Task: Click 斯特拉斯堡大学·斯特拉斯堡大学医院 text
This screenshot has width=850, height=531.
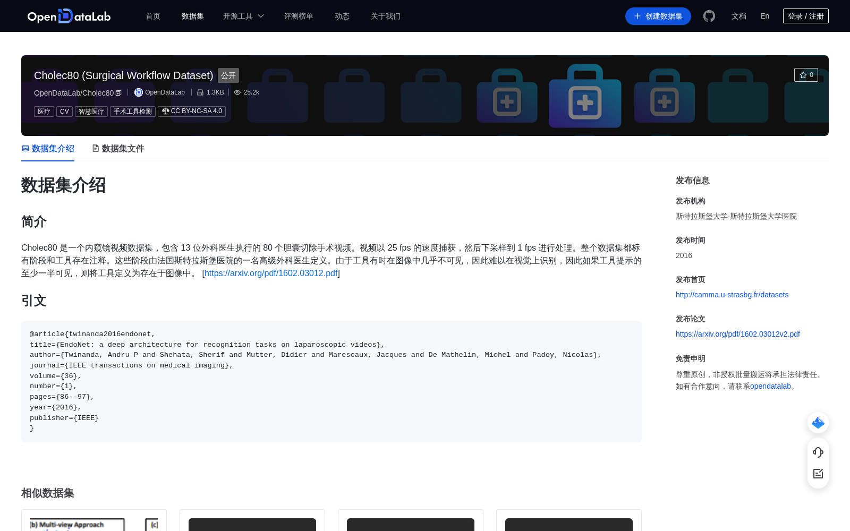Action: [736, 216]
